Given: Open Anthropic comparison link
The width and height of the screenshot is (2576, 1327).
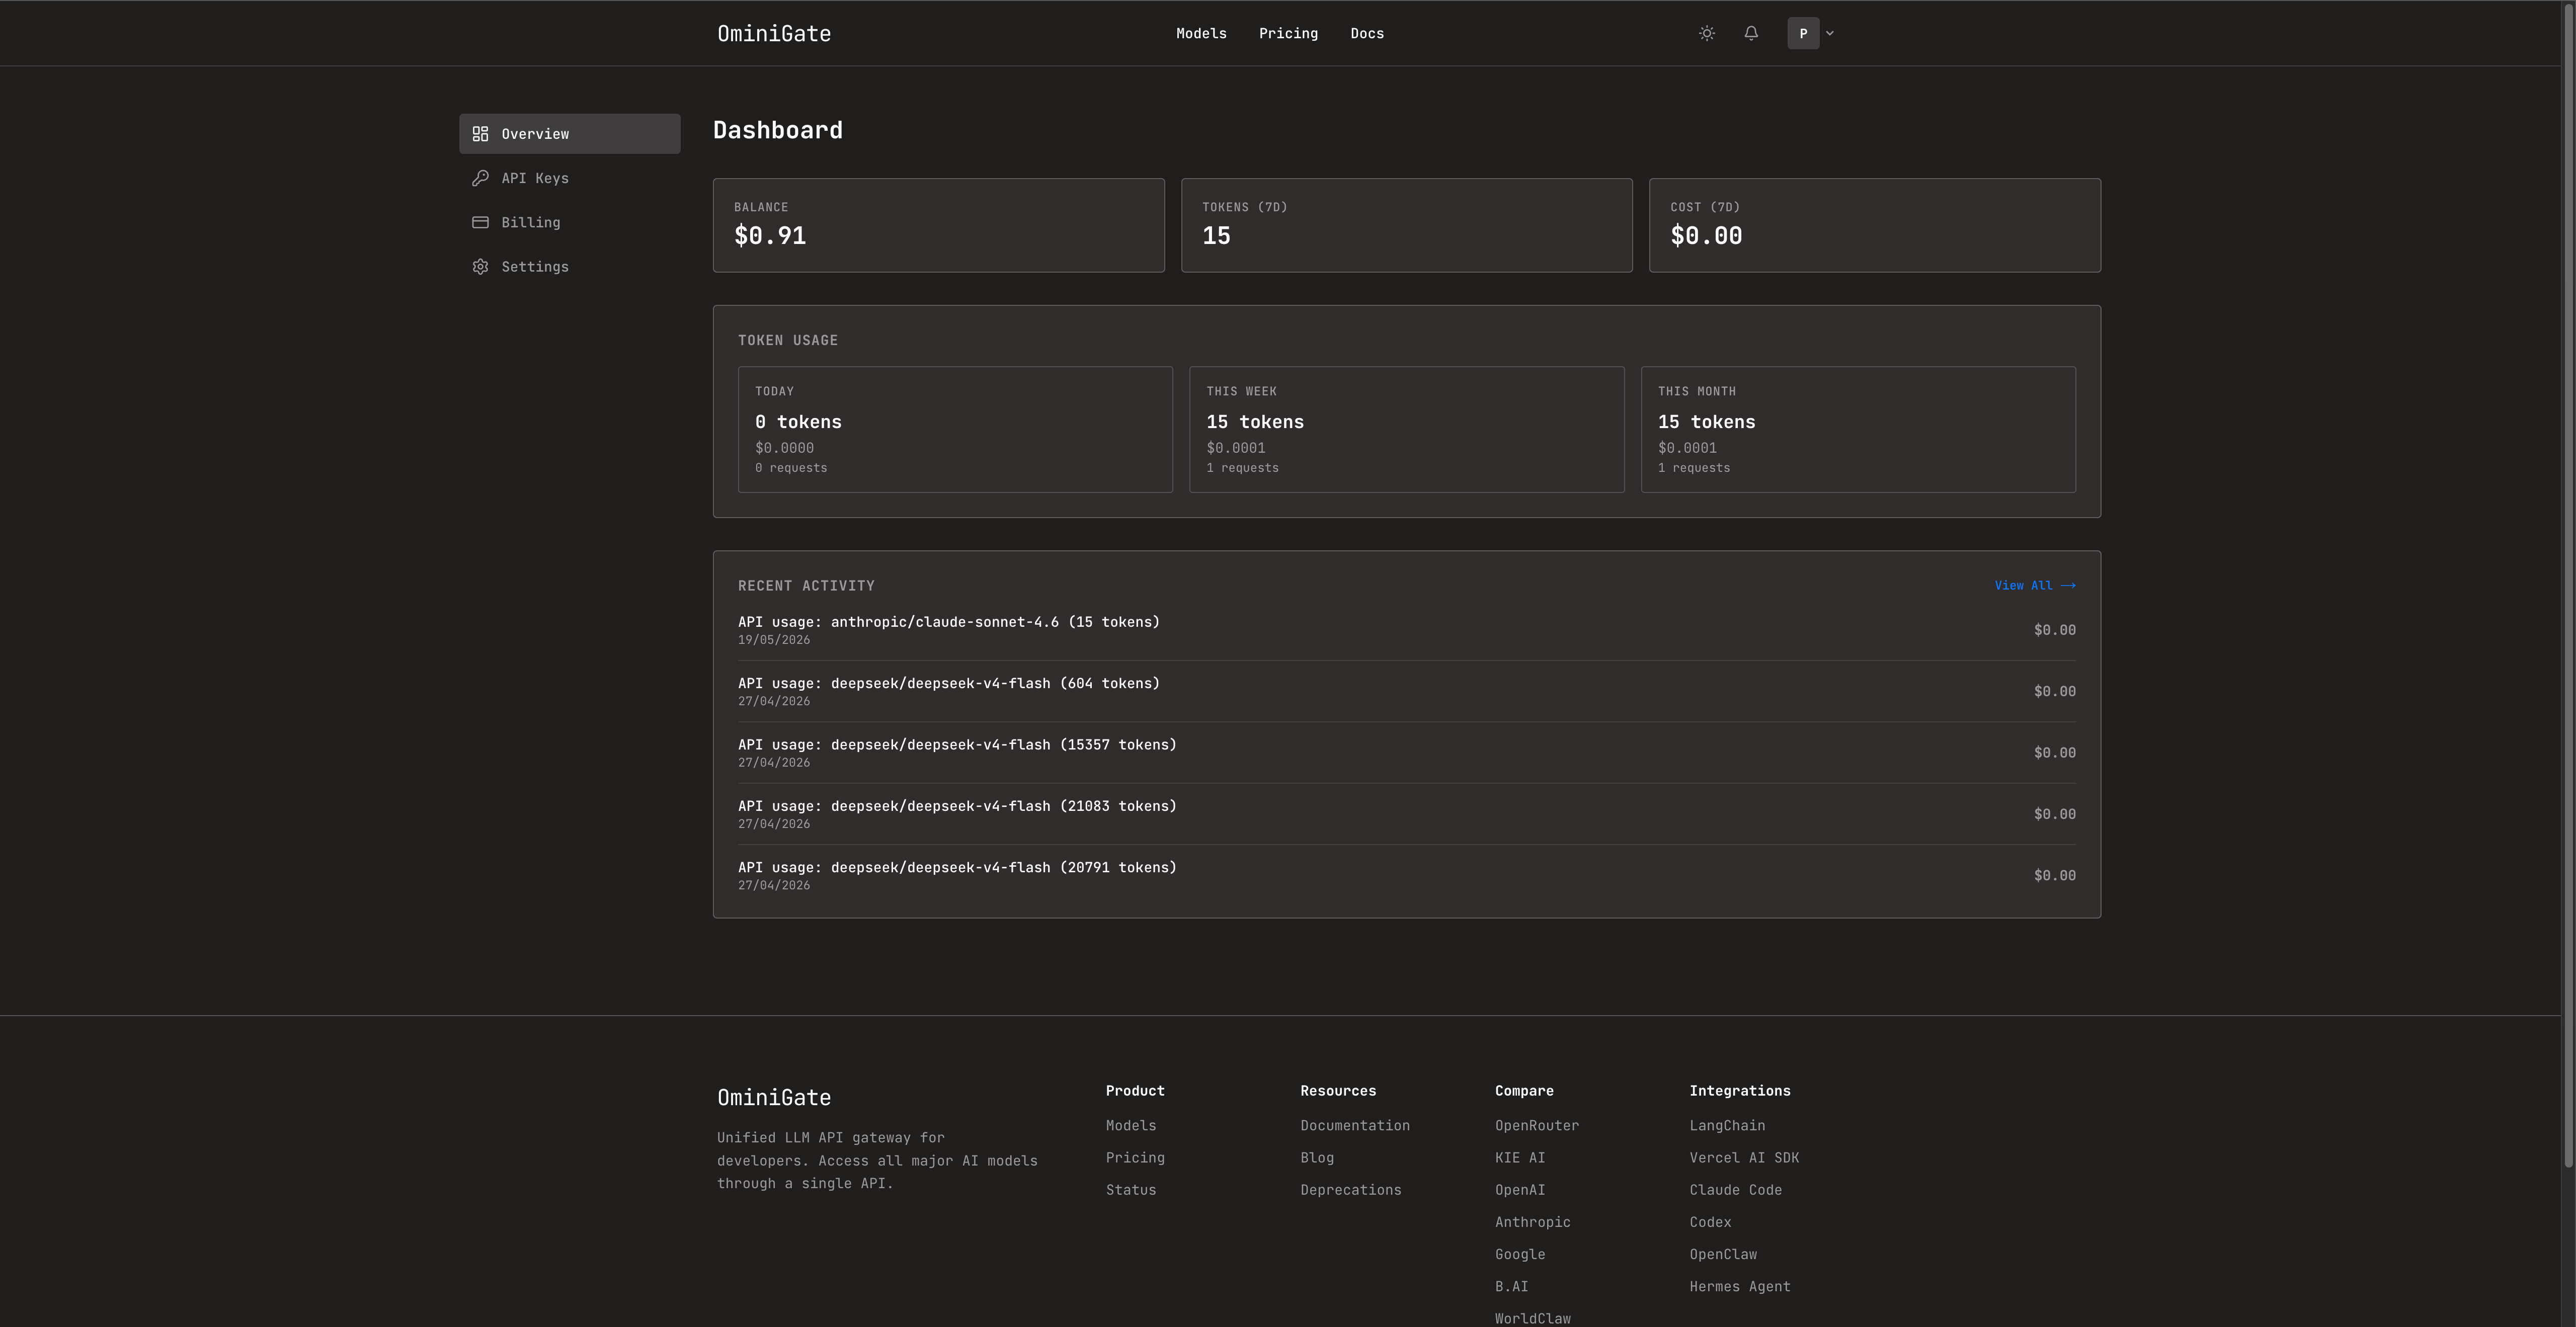Looking at the screenshot, I should coord(1533,1222).
